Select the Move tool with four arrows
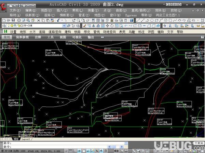 click(x=108, y=26)
